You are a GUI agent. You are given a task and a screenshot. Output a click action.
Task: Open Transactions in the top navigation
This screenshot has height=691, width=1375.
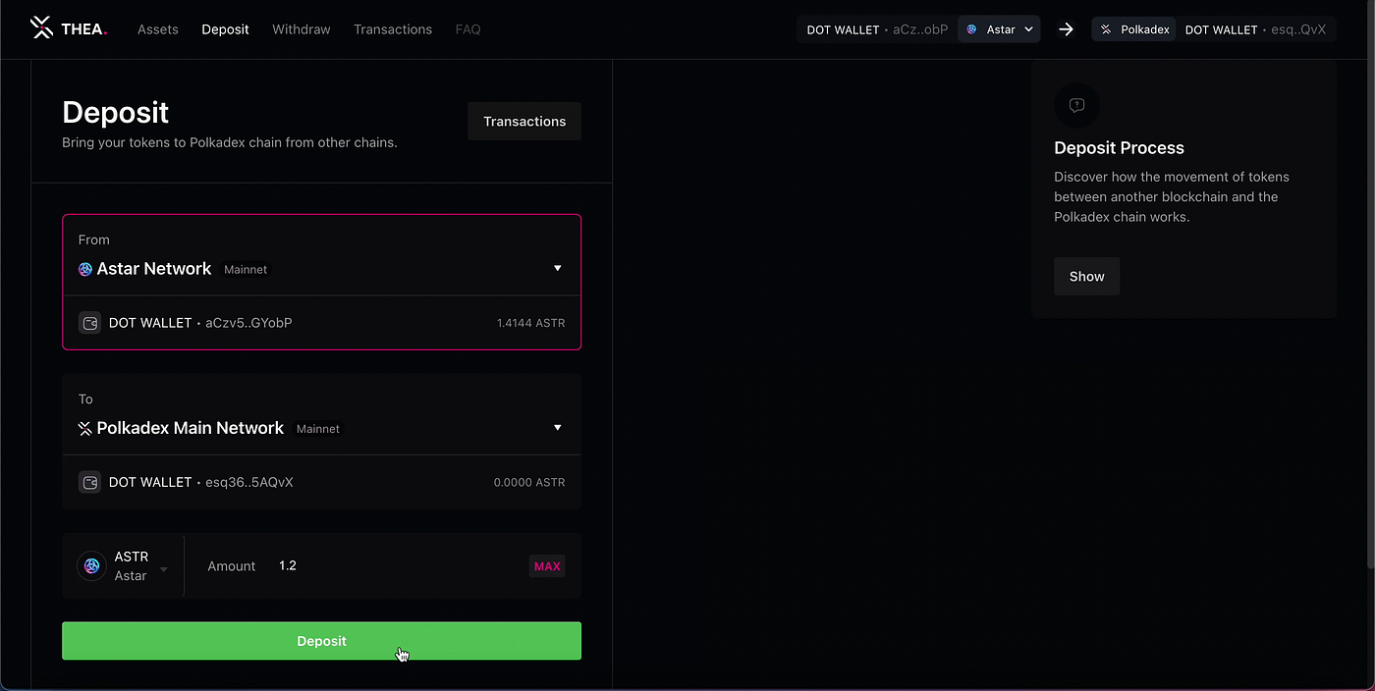(x=393, y=29)
